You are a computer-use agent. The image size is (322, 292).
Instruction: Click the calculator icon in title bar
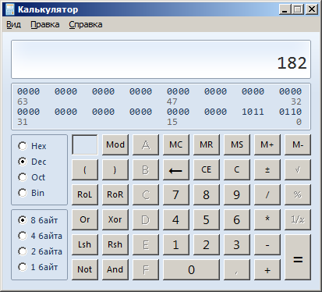[9, 9]
